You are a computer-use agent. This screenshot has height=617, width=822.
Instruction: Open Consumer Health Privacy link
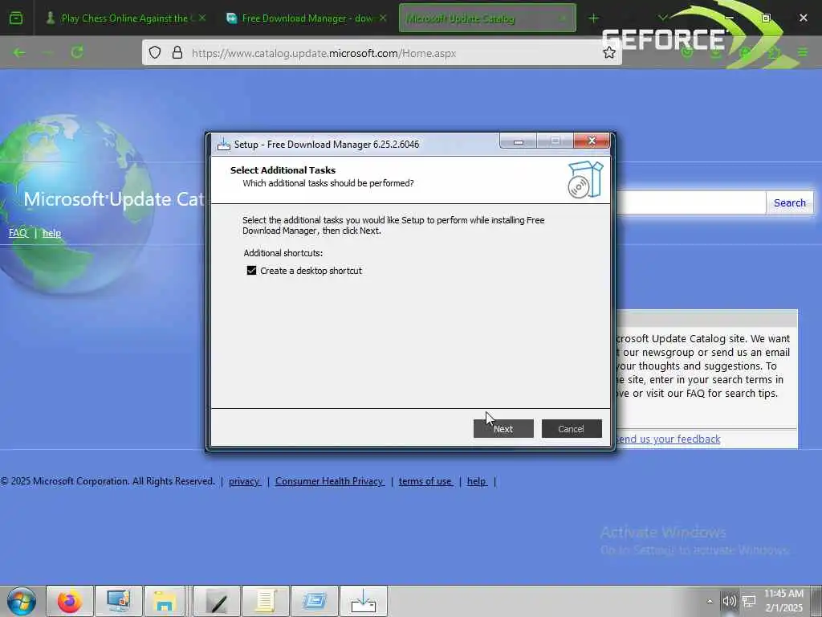point(330,481)
